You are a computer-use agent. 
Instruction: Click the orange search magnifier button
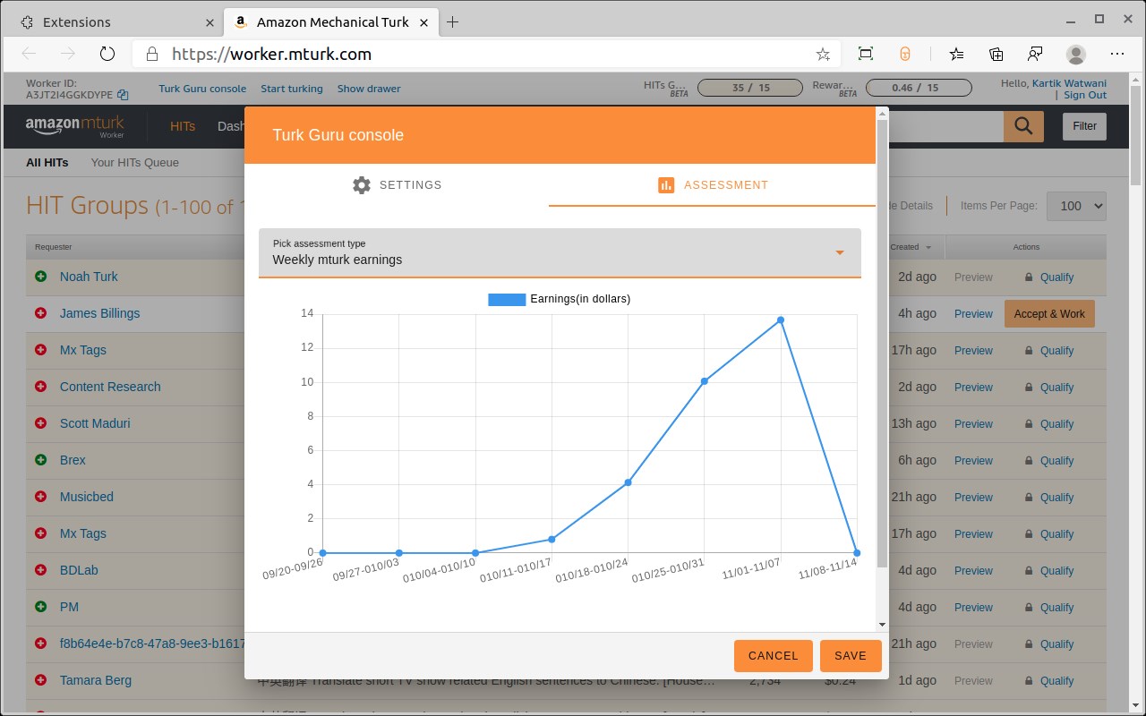[x=1023, y=126]
